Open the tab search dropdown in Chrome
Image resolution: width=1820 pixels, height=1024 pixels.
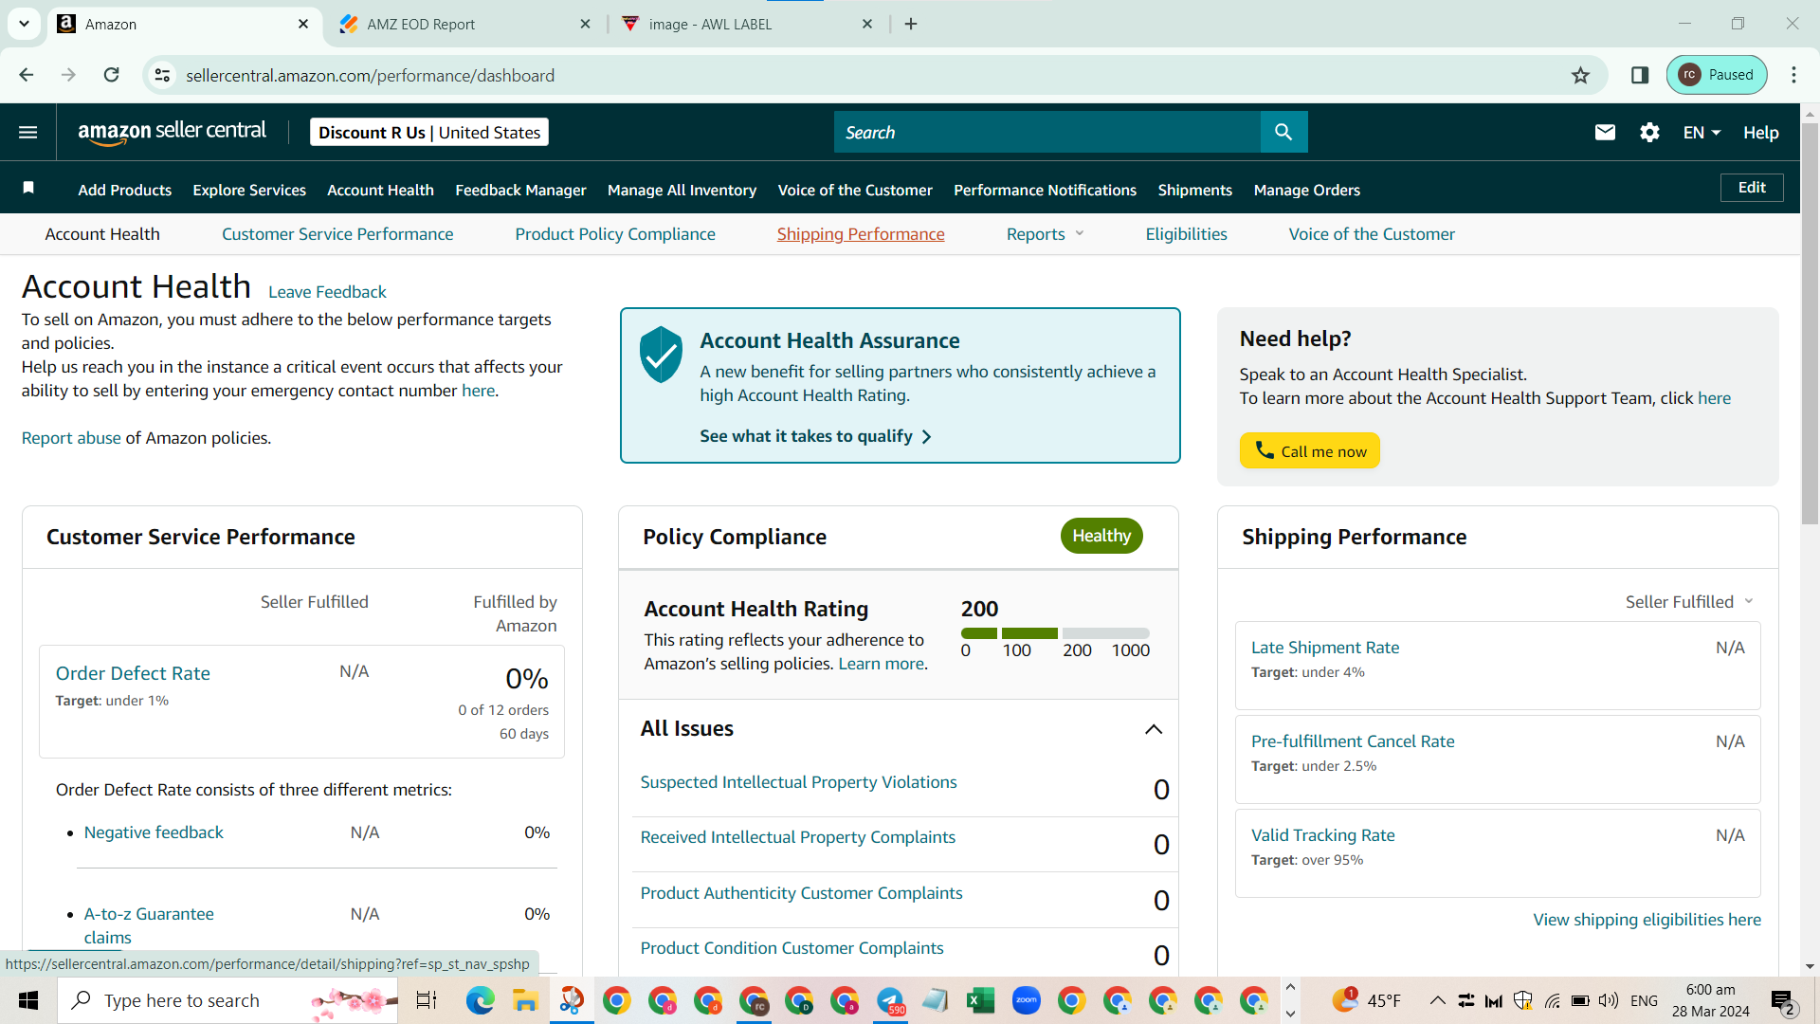pos(24,24)
